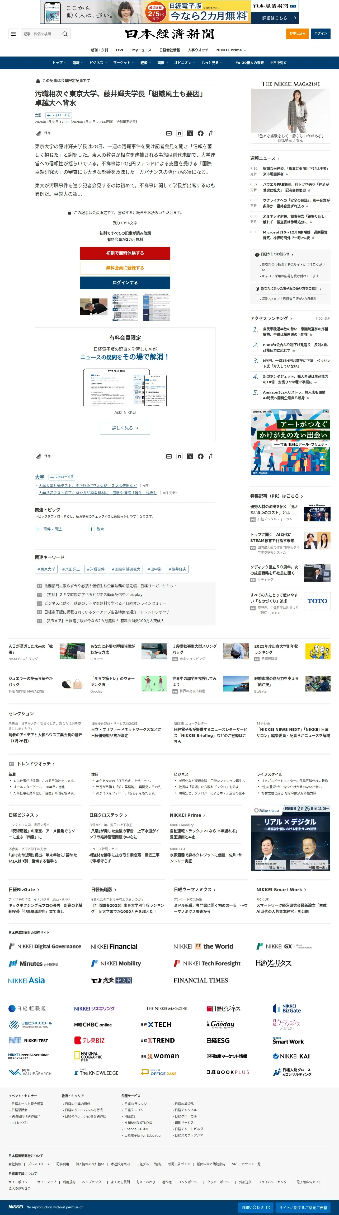Click the dark blue ログインする button
The image size is (339, 1215).
click(x=125, y=283)
